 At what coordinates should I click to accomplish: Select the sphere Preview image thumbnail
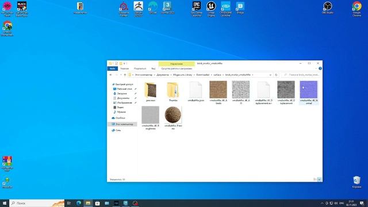(173, 115)
